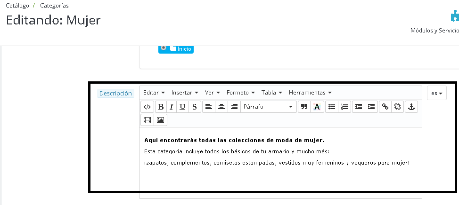459x205 pixels.
Task: Insert a bulleted list
Action: [332, 107]
